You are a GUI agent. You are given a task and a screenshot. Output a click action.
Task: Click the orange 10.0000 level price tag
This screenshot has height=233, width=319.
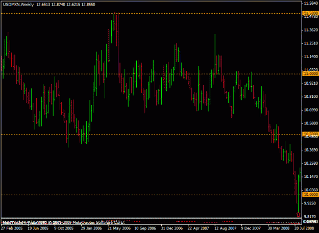point(310,194)
